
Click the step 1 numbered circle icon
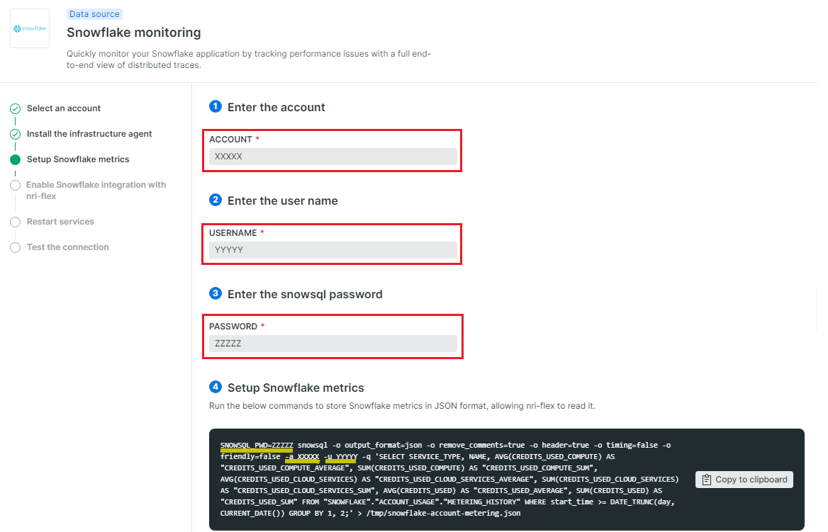tap(216, 106)
